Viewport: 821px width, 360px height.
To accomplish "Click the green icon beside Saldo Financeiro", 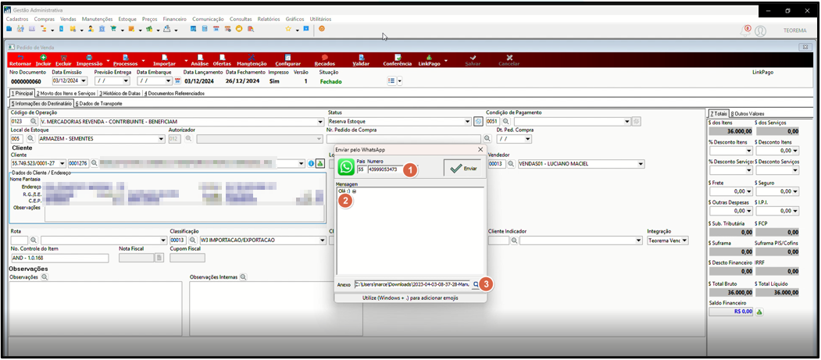I will [x=760, y=312].
